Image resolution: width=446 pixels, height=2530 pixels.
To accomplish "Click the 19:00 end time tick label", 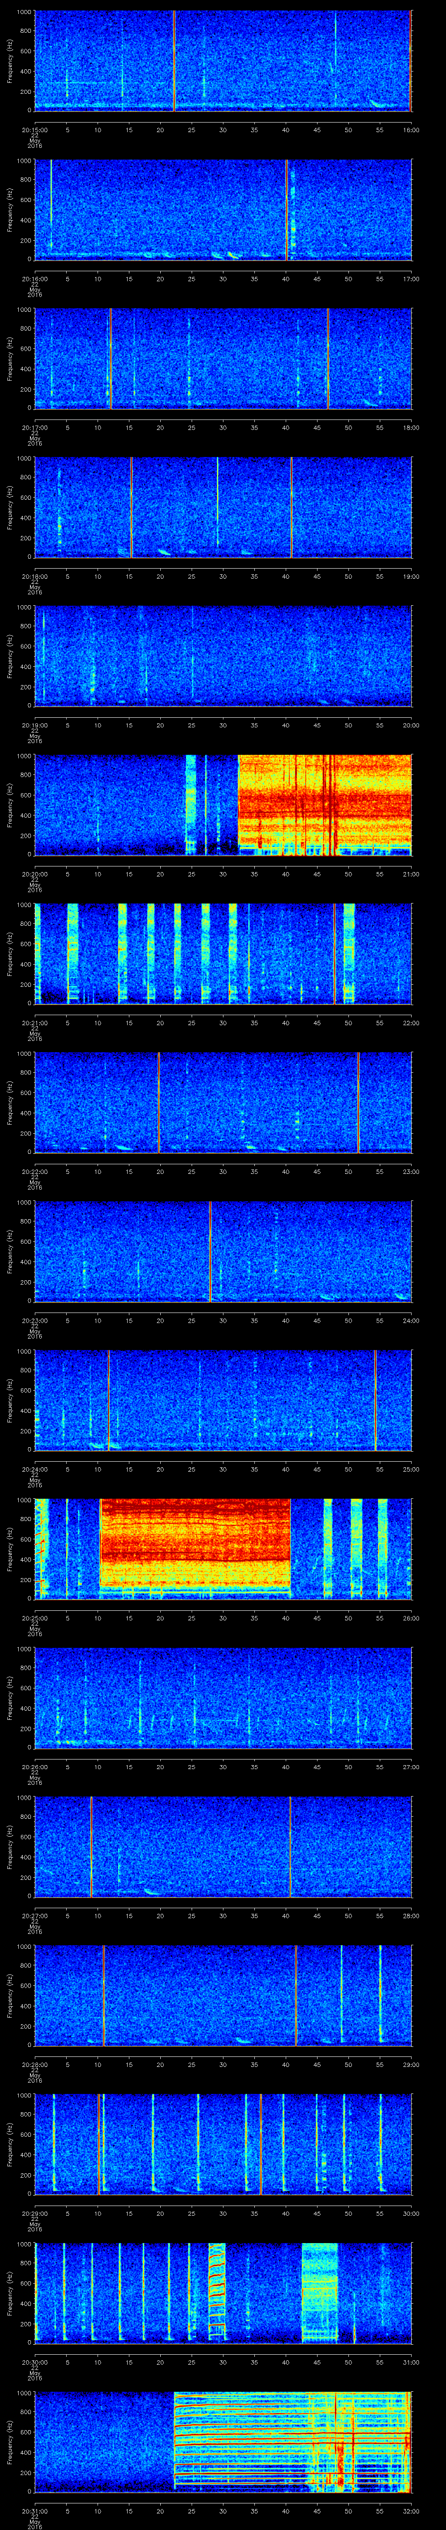I will tap(411, 576).
